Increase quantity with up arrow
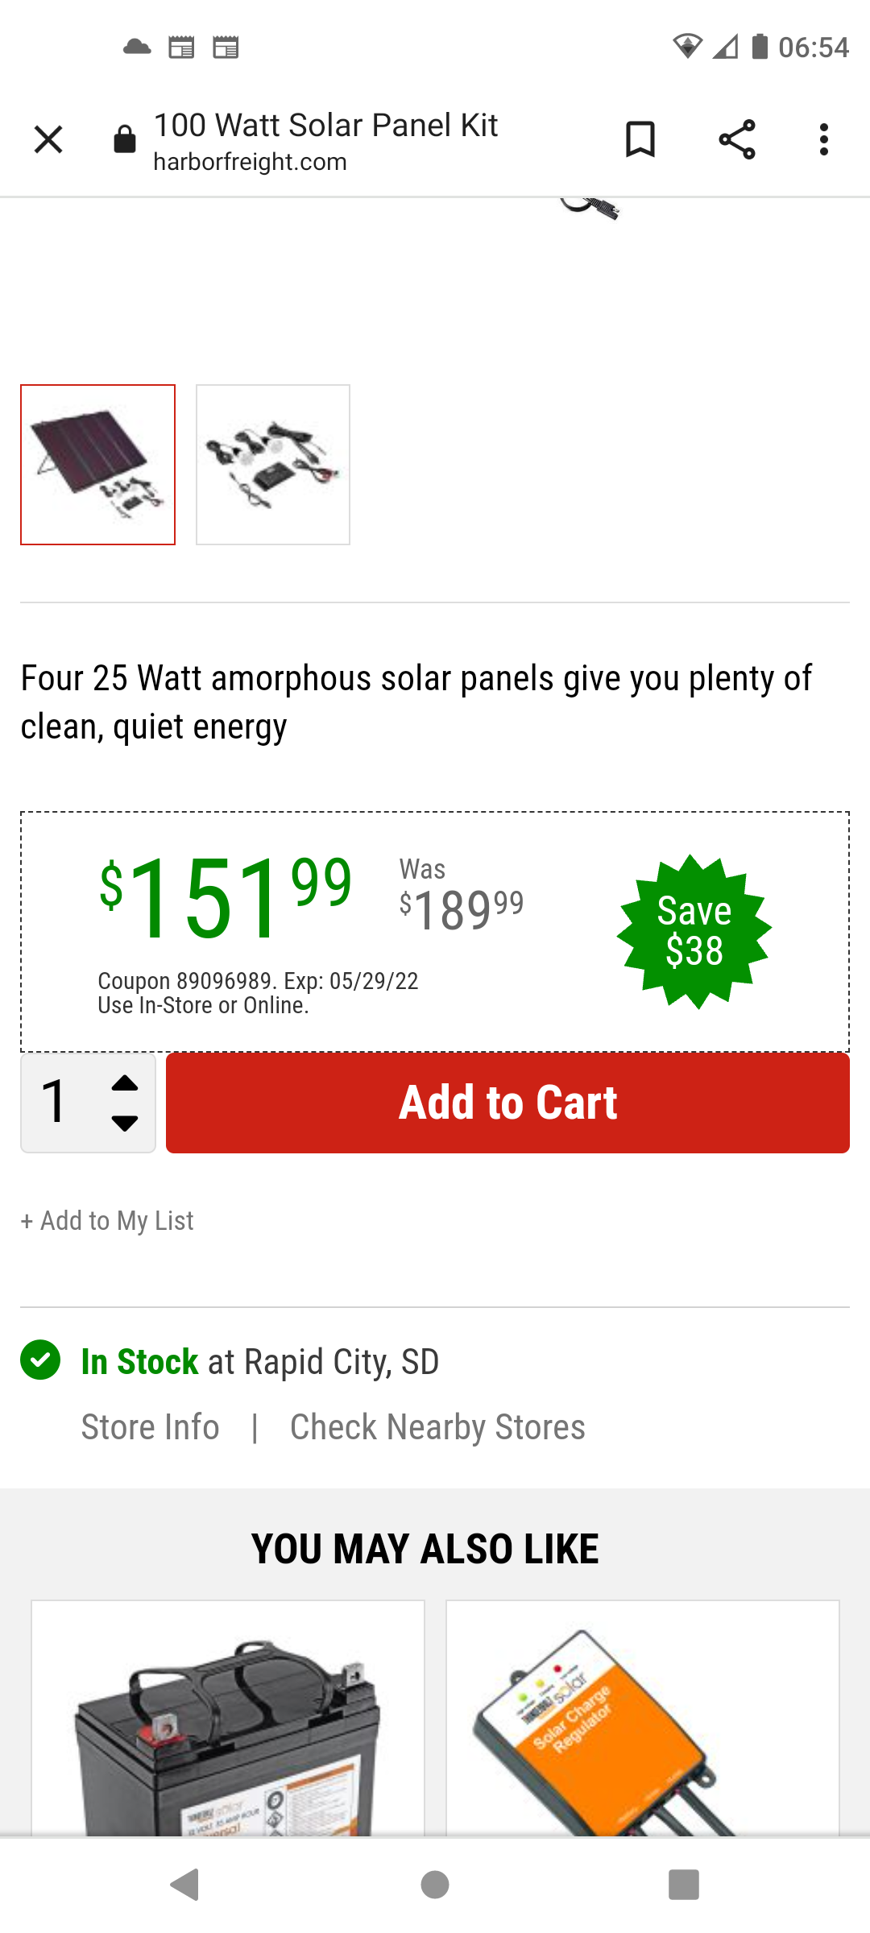This screenshot has width=870, height=1933. point(125,1083)
